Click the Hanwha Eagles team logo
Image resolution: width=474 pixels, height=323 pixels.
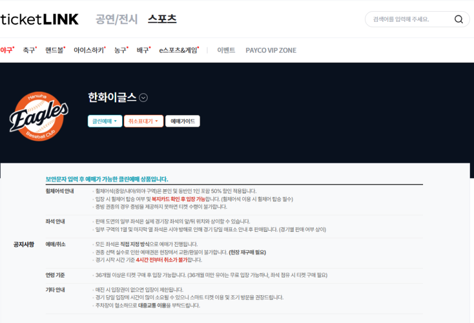click(39, 116)
